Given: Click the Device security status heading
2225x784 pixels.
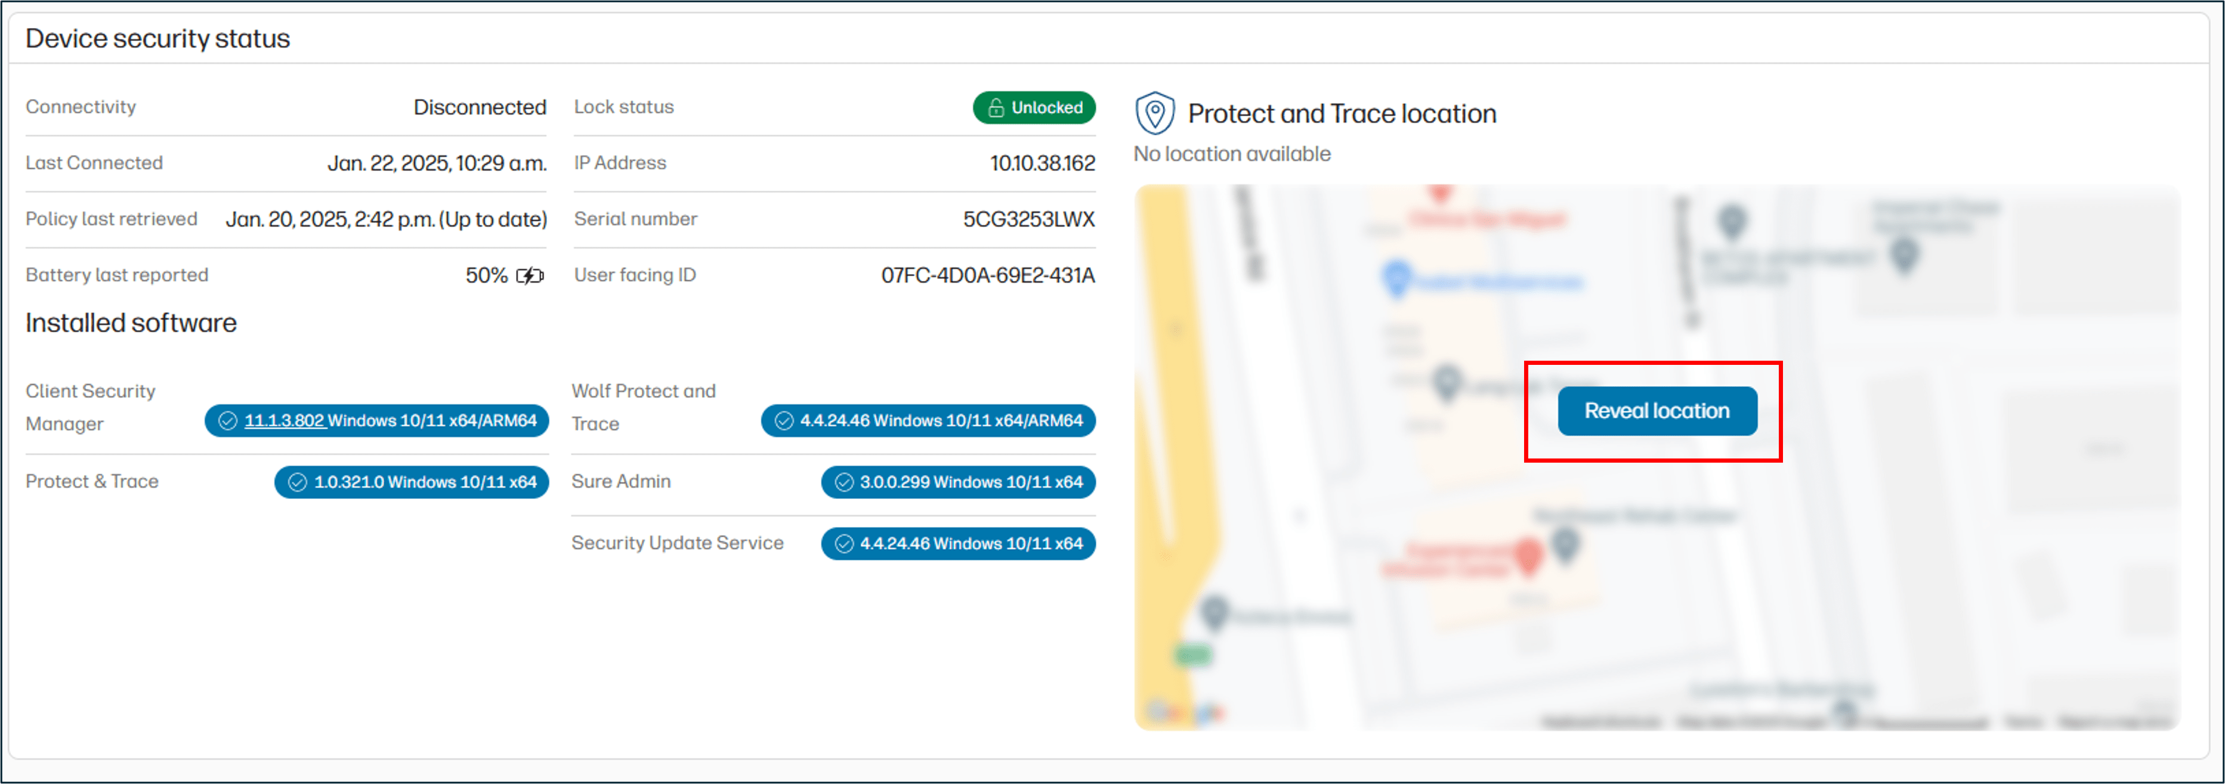Looking at the screenshot, I should pos(158,38).
